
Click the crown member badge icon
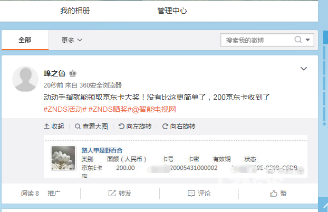[73, 73]
